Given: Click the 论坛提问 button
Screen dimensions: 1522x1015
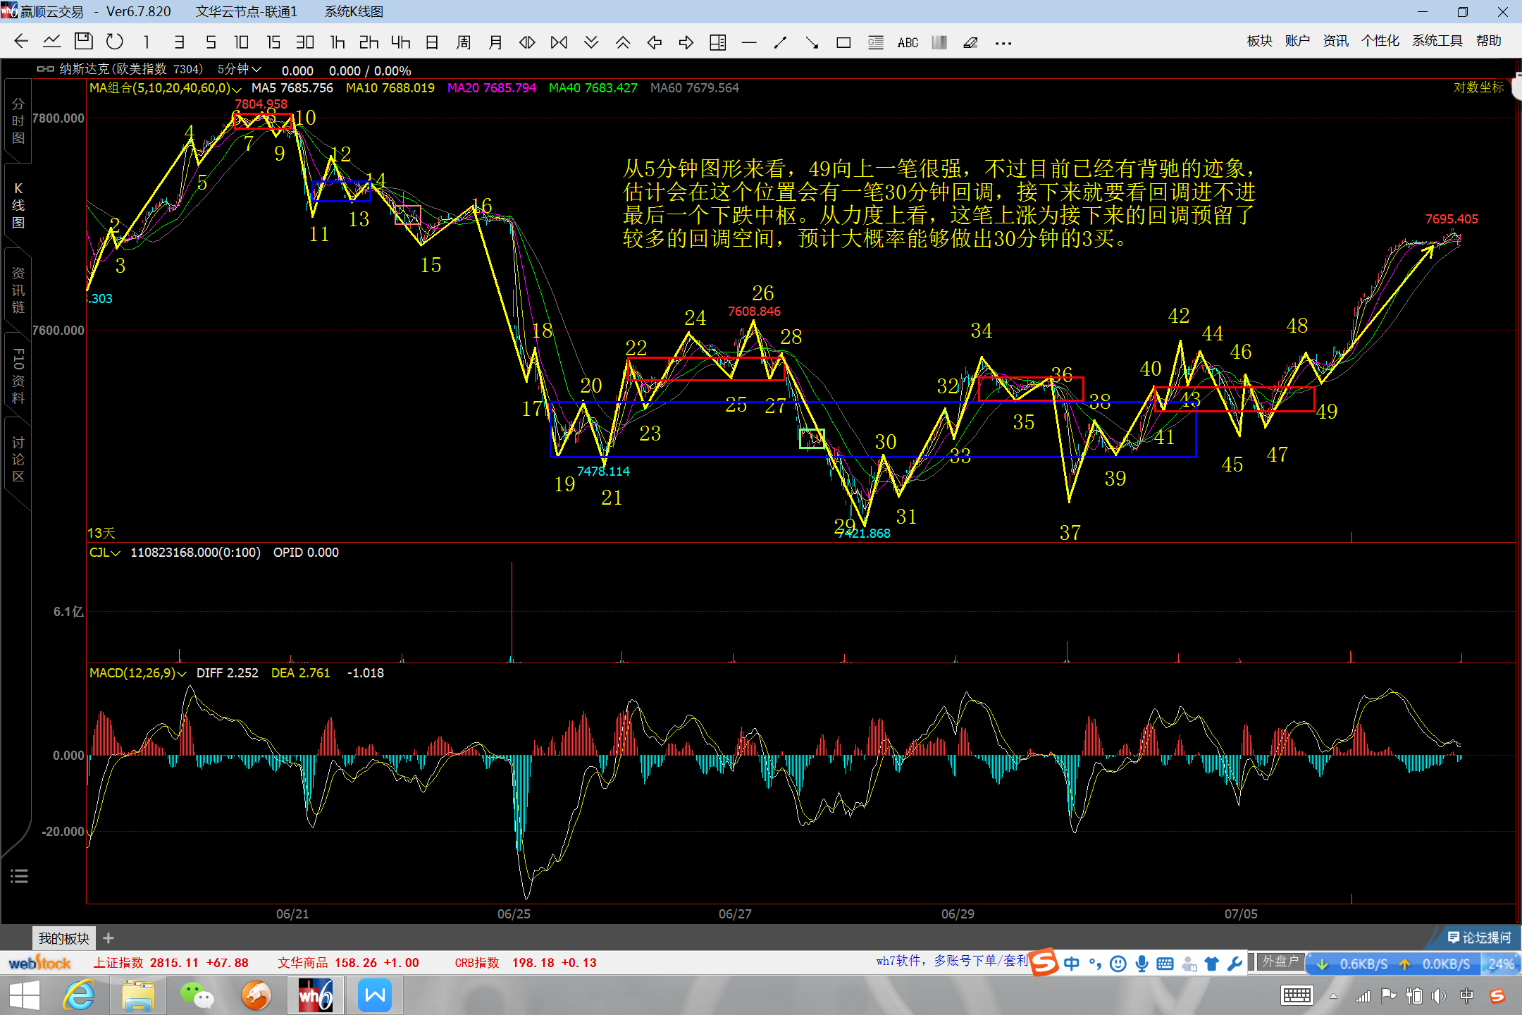Looking at the screenshot, I should [x=1479, y=937].
